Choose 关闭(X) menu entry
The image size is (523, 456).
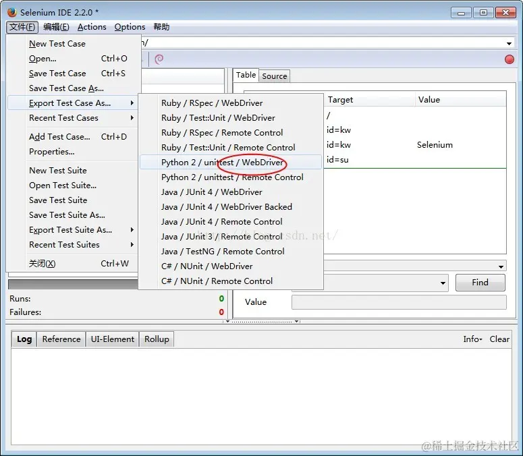[x=73, y=264]
